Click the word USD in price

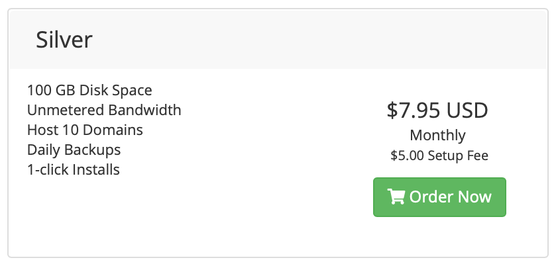(x=467, y=110)
